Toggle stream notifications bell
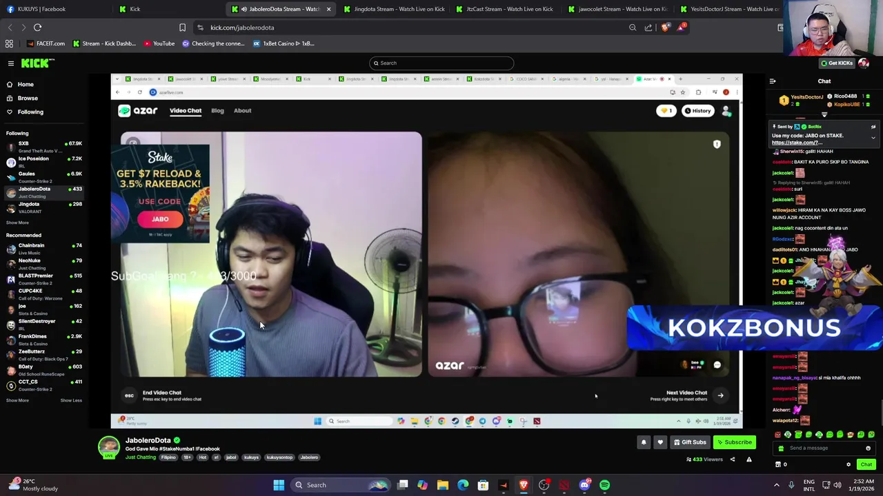The image size is (883, 496). [644, 442]
